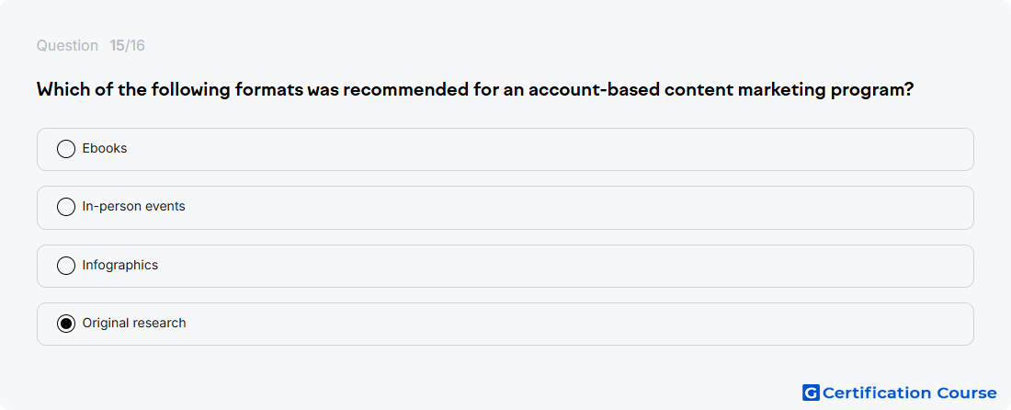Click the Infographics answer label text
Screen dimensions: 1011x410
click(119, 265)
